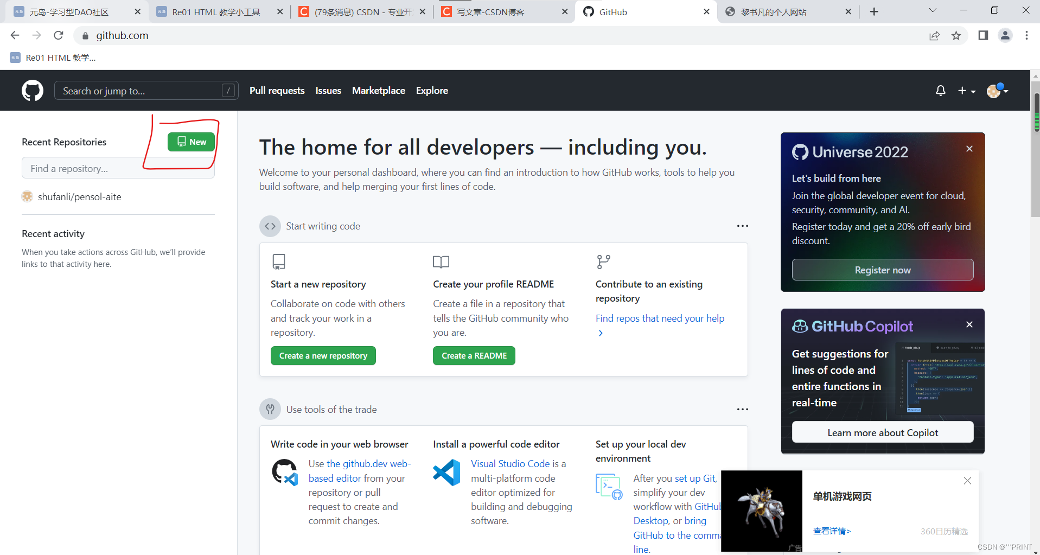Click the browser share icon

pyautogui.click(x=934, y=36)
